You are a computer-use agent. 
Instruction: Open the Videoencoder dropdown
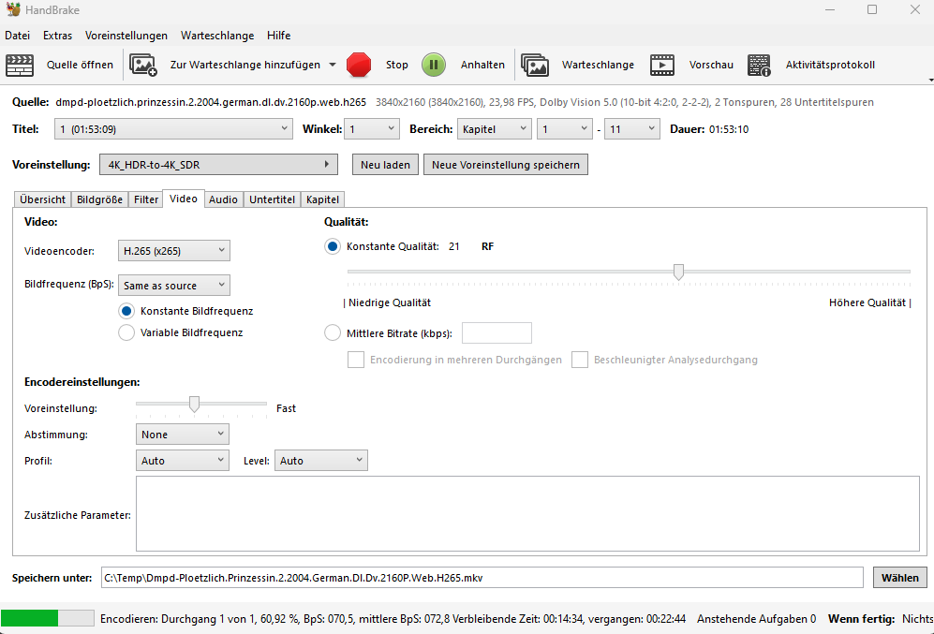(x=174, y=251)
